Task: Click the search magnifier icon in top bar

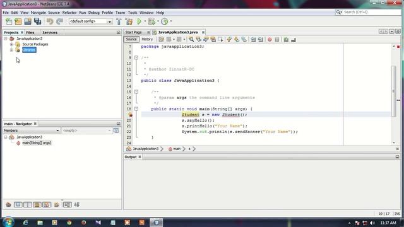Action: click(338, 12)
